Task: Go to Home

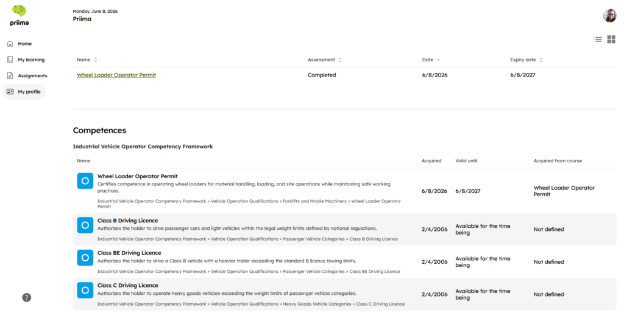Action: pyautogui.click(x=24, y=44)
